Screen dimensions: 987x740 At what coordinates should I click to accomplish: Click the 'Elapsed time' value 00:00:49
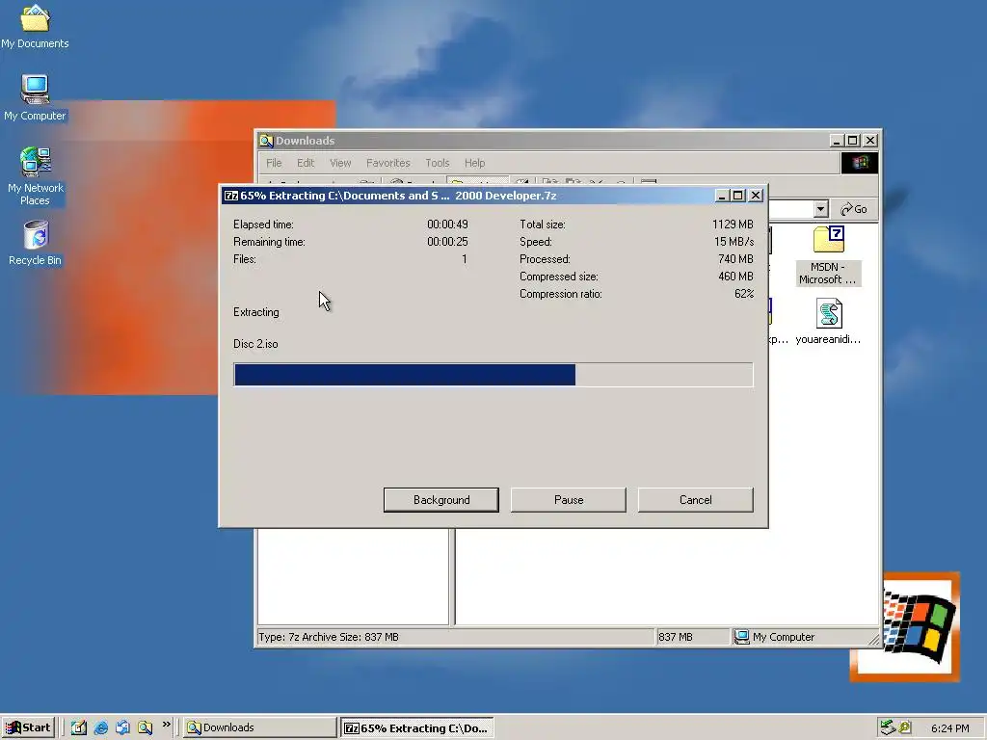(x=447, y=225)
